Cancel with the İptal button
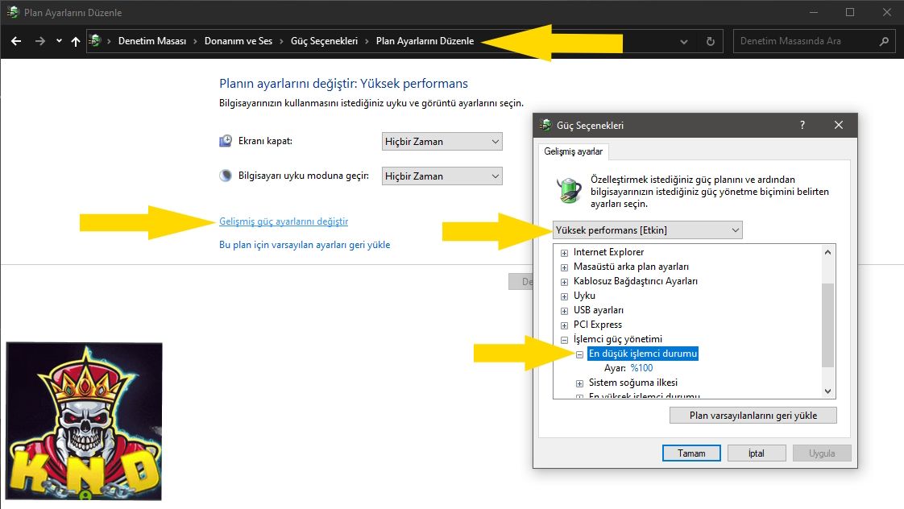 [757, 453]
